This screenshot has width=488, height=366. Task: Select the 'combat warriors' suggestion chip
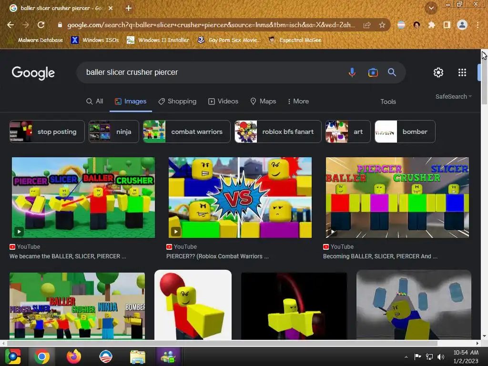pos(187,132)
